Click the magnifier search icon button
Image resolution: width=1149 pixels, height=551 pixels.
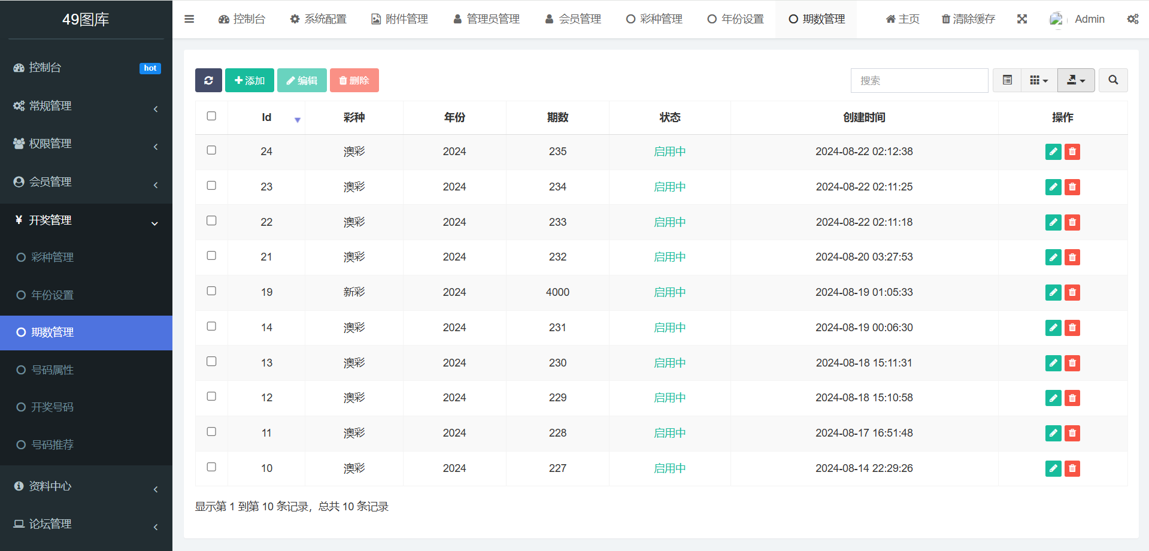click(x=1113, y=80)
